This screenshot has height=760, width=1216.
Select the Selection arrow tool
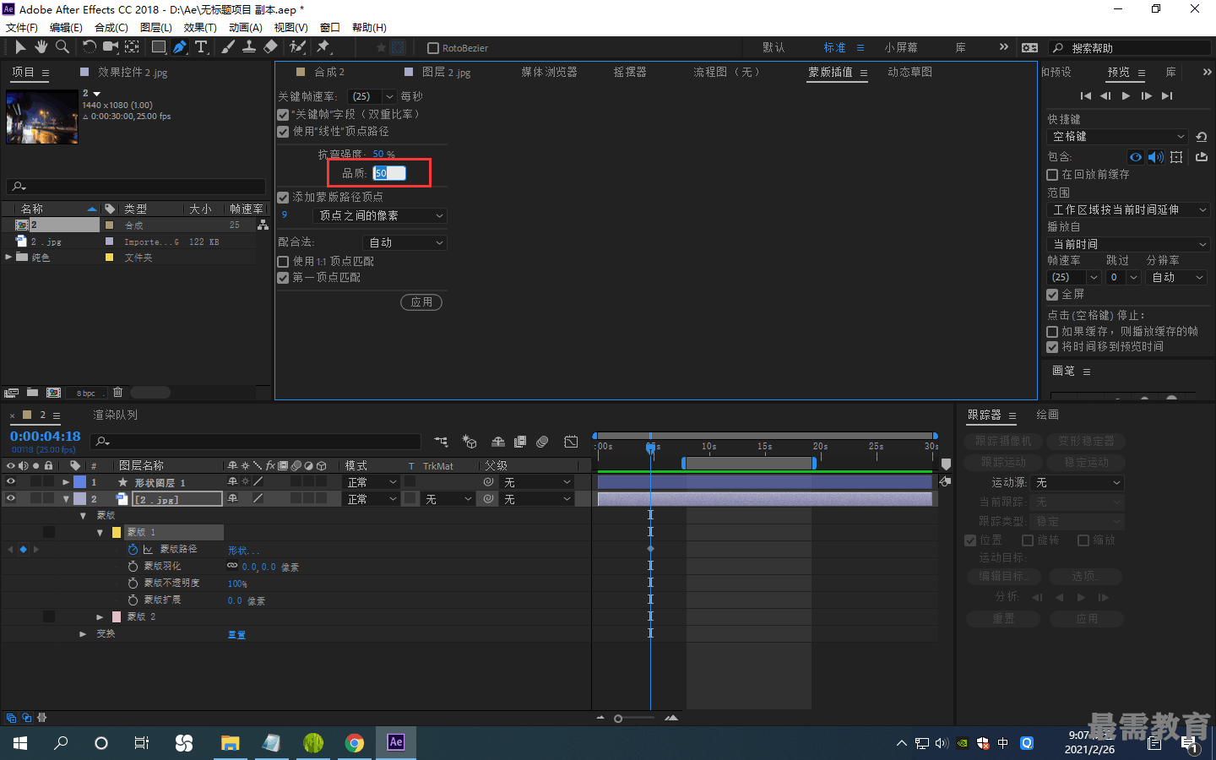pyautogui.click(x=20, y=47)
